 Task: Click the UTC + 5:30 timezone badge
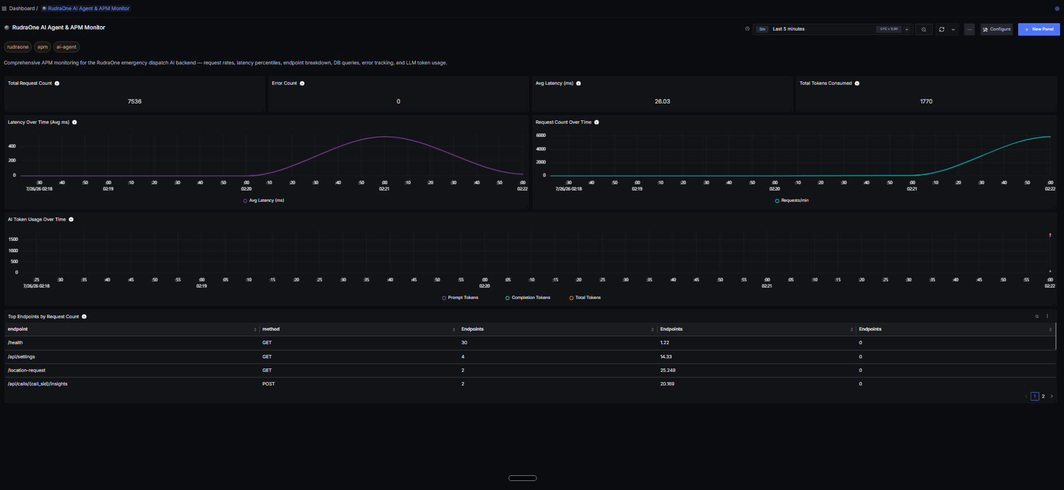889,29
